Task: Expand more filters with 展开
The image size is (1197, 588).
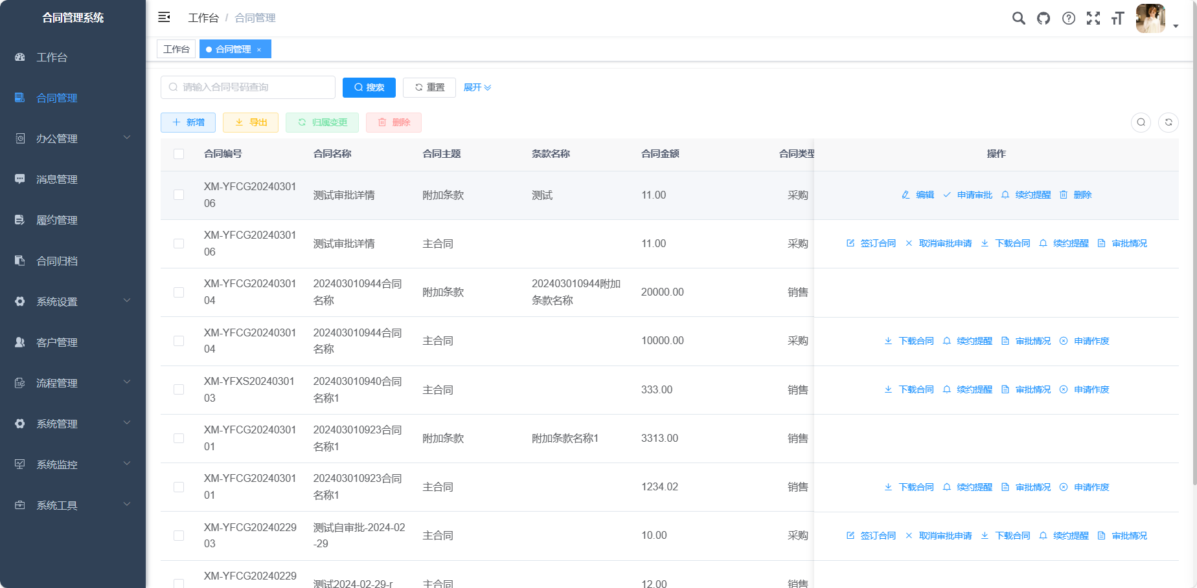Action: point(477,87)
